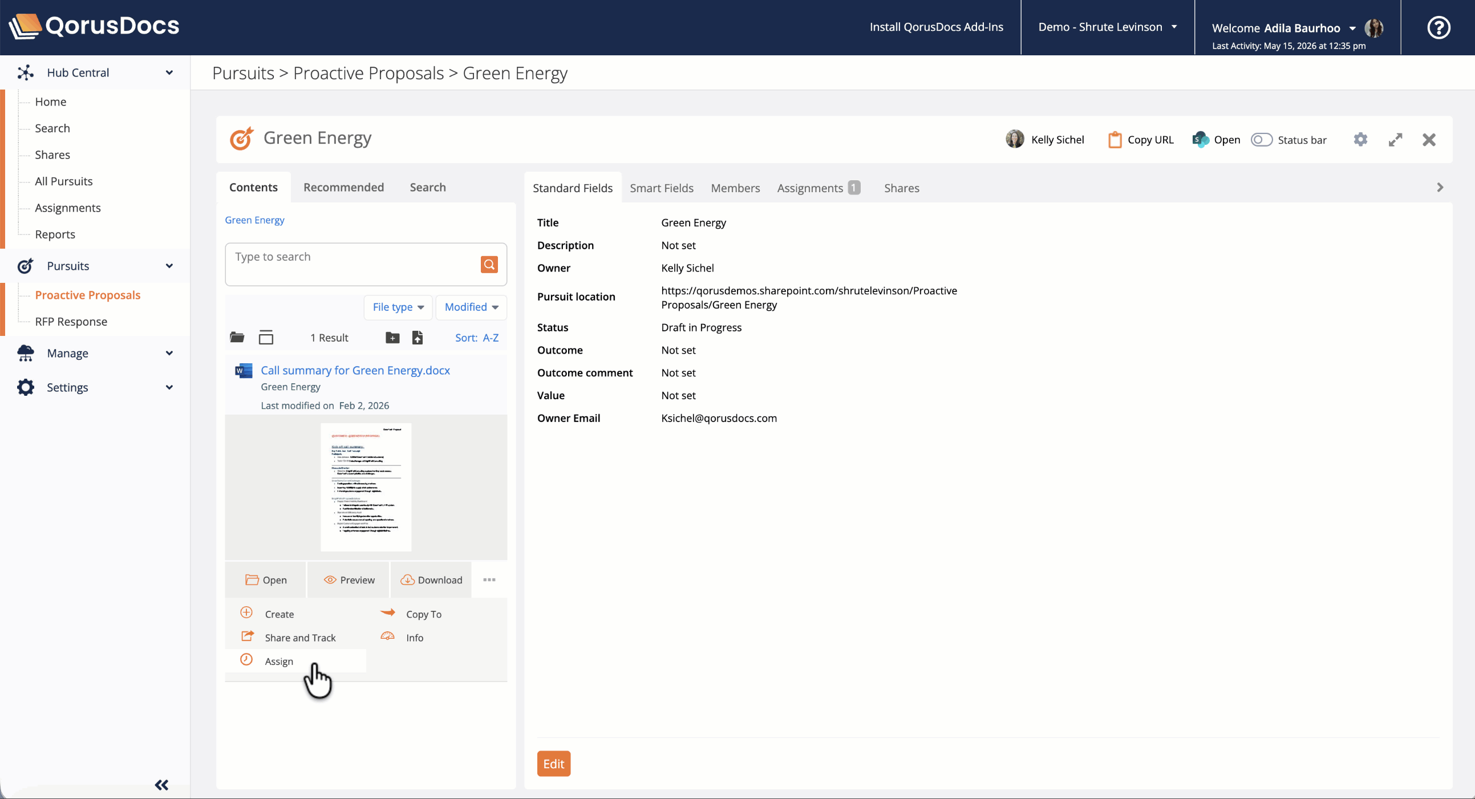Viewport: 1475px width, 799px height.
Task: Click the Hub Central network icon
Action: (x=25, y=72)
